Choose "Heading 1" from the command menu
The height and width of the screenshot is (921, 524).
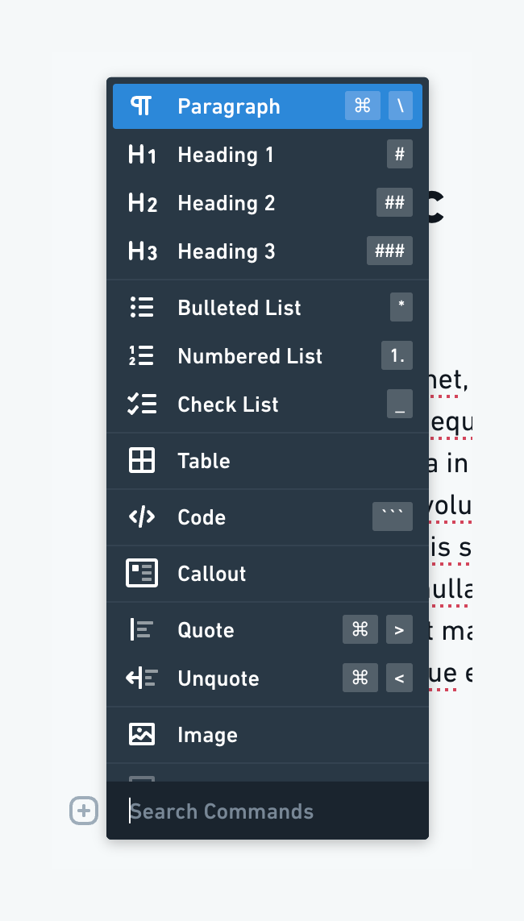pos(226,155)
